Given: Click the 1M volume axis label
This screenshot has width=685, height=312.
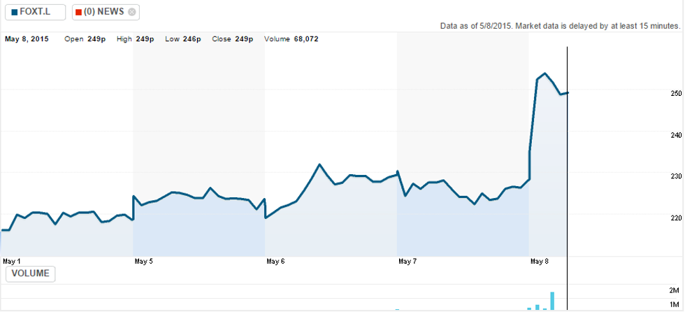Looking at the screenshot, I should point(674,304).
